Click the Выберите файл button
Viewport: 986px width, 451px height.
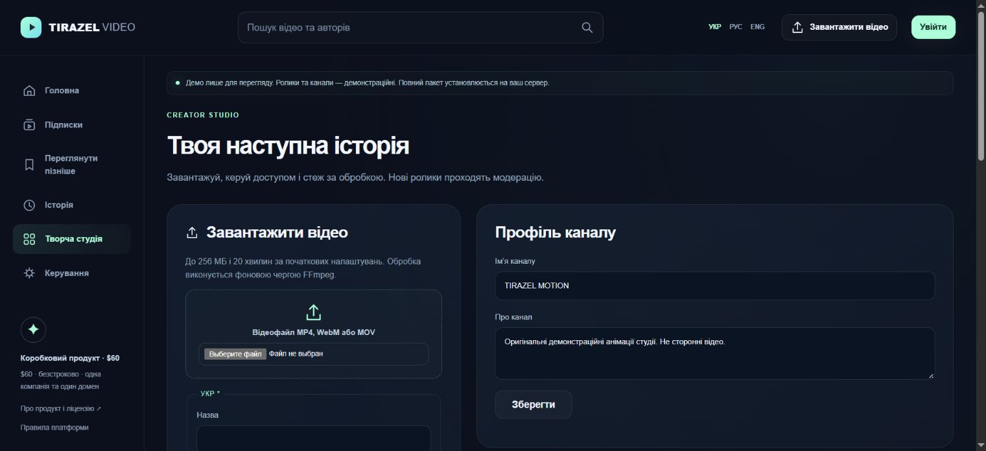[x=235, y=354]
